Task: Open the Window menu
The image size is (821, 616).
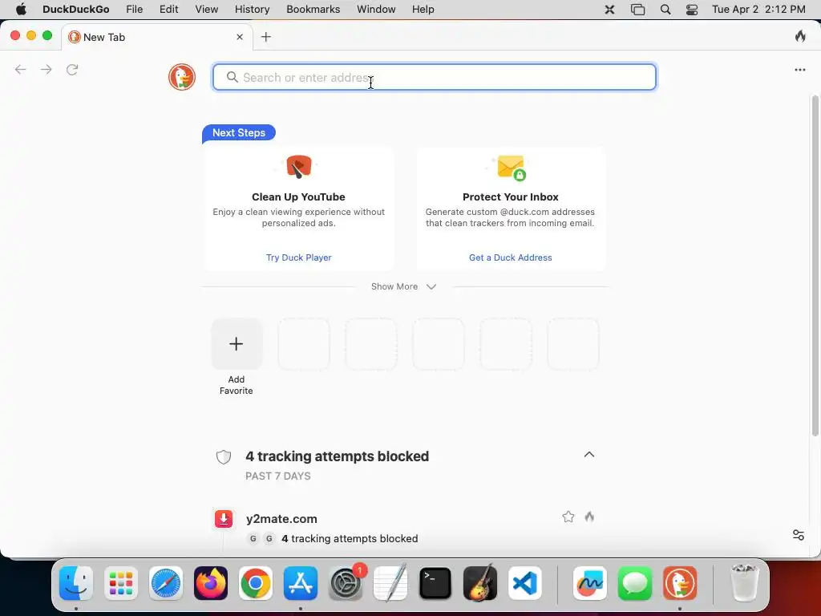Action: coord(376,10)
